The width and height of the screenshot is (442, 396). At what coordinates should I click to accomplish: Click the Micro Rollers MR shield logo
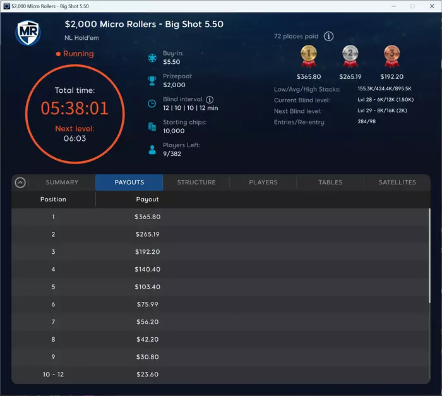click(28, 33)
